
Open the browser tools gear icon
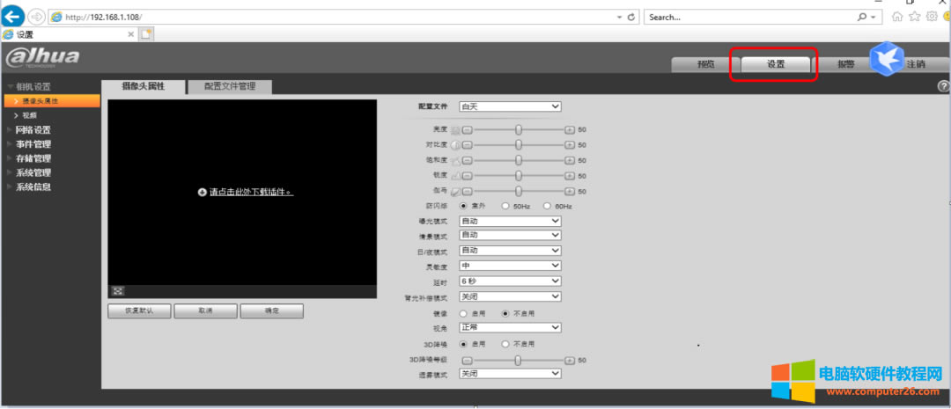(931, 17)
